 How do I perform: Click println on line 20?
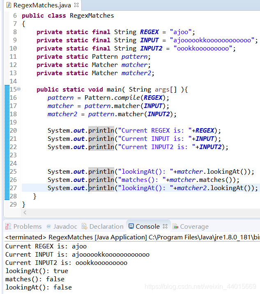(x=101, y=130)
